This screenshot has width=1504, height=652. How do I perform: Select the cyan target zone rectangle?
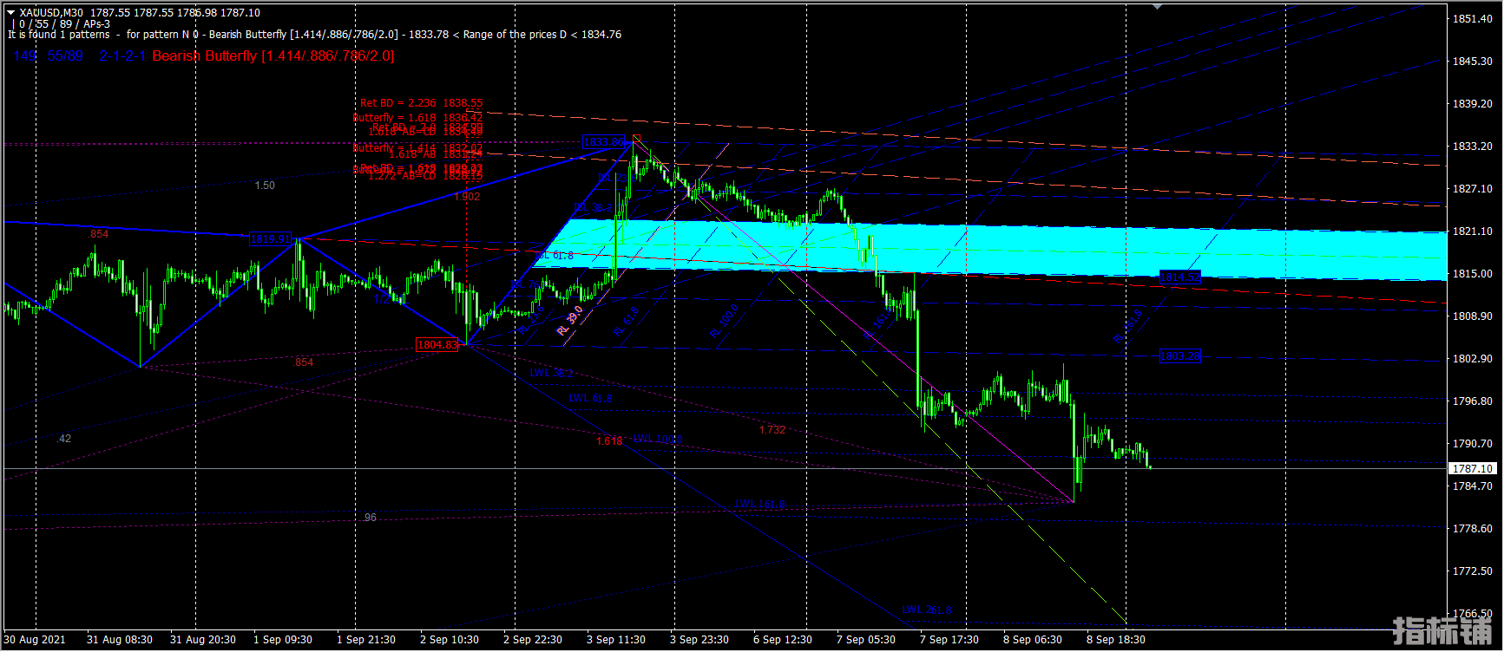(x=1041, y=251)
